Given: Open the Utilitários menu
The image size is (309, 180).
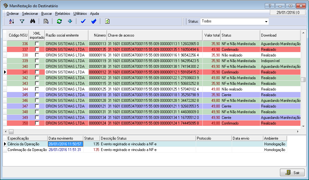Looking at the screenshot, I should tap(80, 14).
